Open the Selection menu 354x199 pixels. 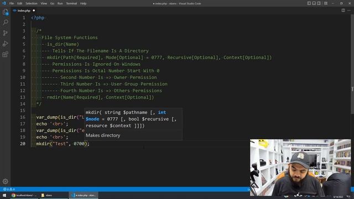32,3
